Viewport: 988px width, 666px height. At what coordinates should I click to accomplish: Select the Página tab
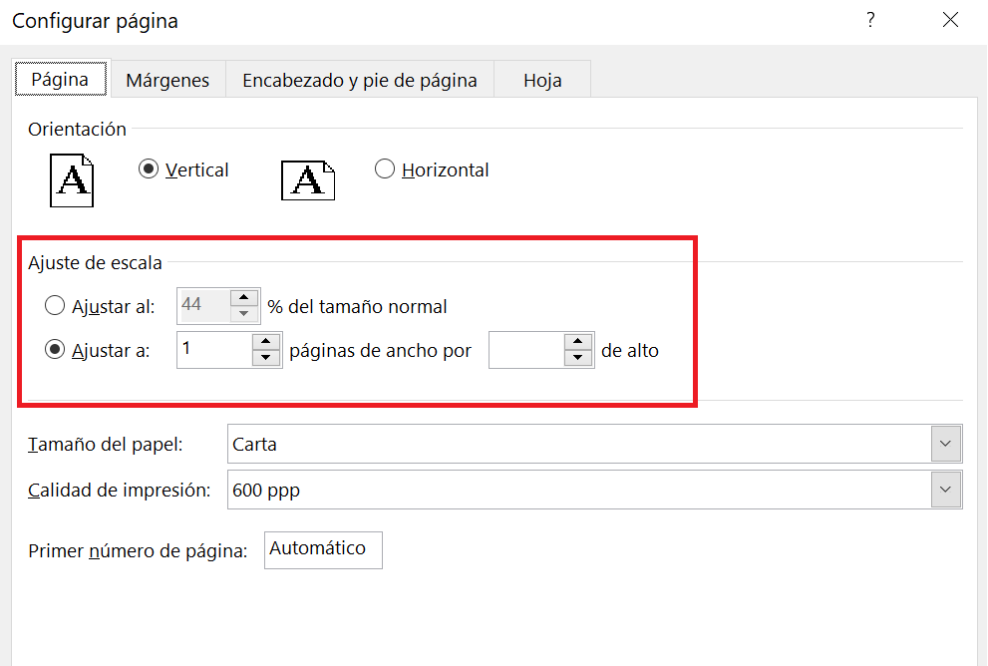(x=60, y=80)
